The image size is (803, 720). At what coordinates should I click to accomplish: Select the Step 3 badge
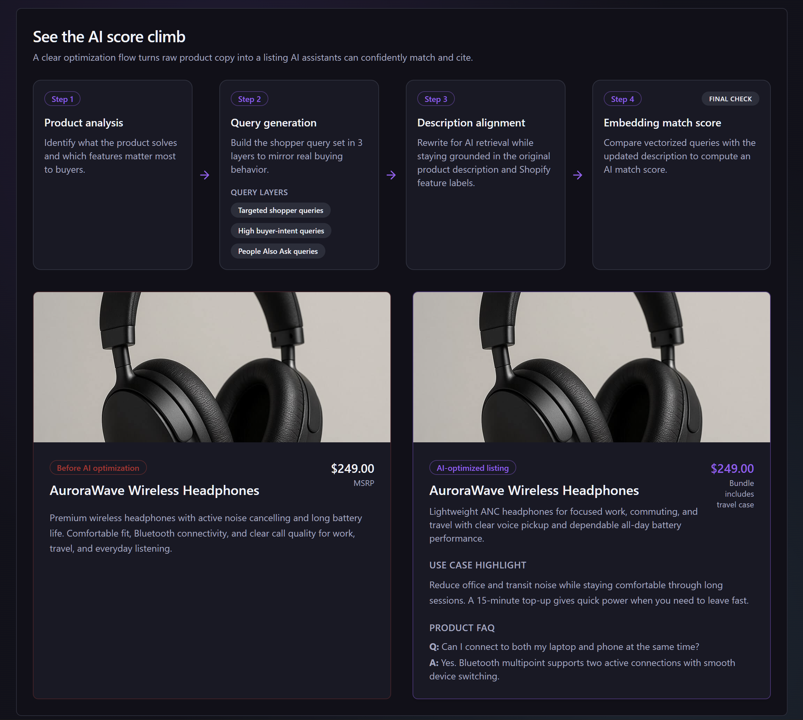(x=435, y=99)
